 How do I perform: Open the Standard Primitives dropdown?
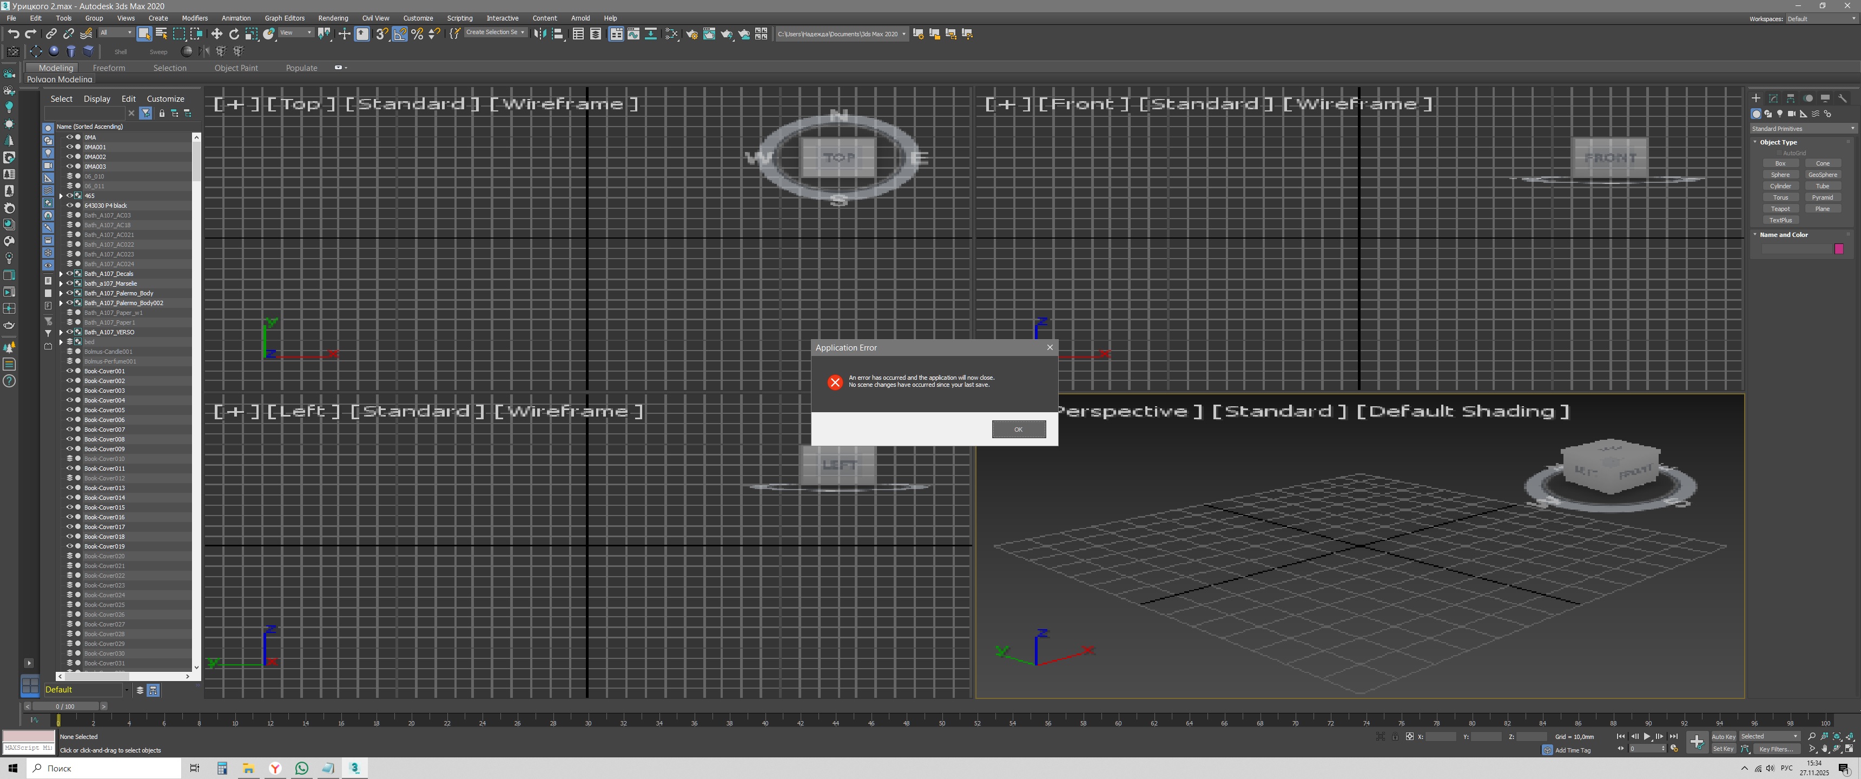coord(1803,129)
